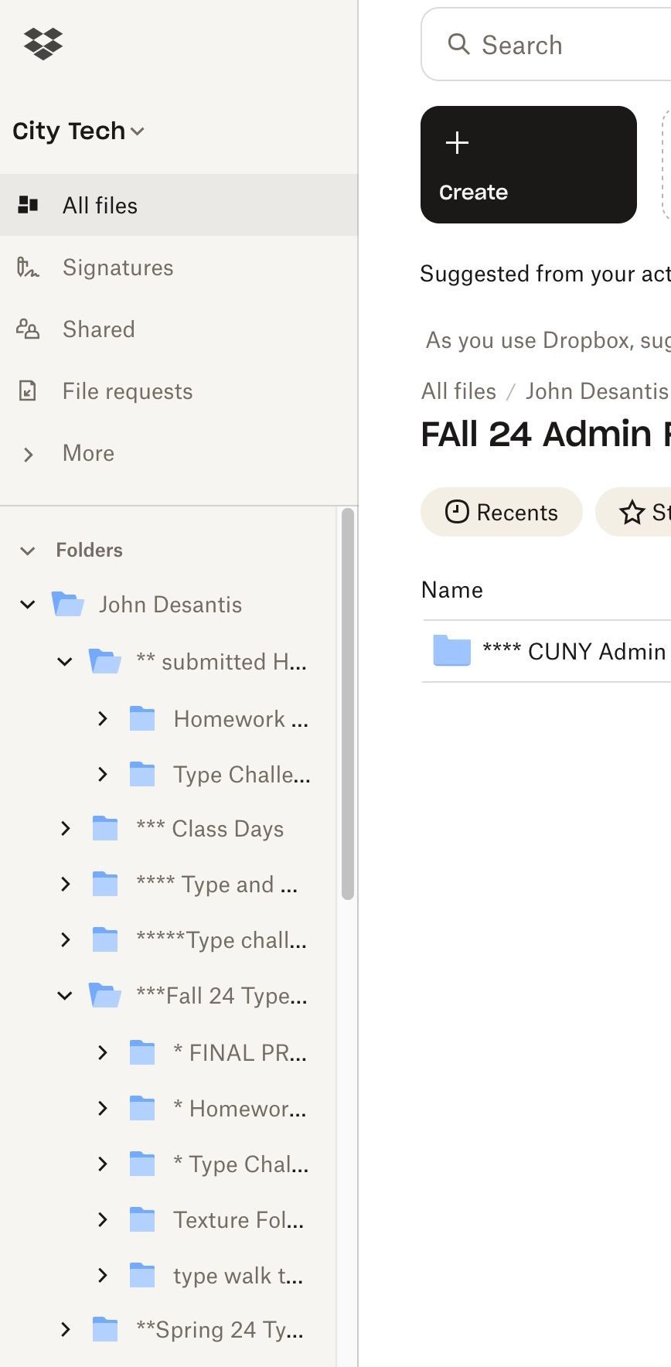The image size is (671, 1367).
Task: Open the City Tech account dropdown
Action: click(78, 131)
